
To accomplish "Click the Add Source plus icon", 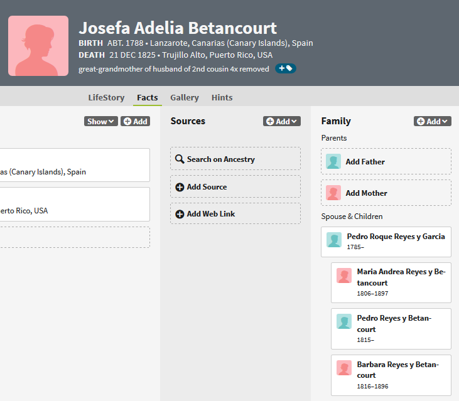I will (180, 187).
